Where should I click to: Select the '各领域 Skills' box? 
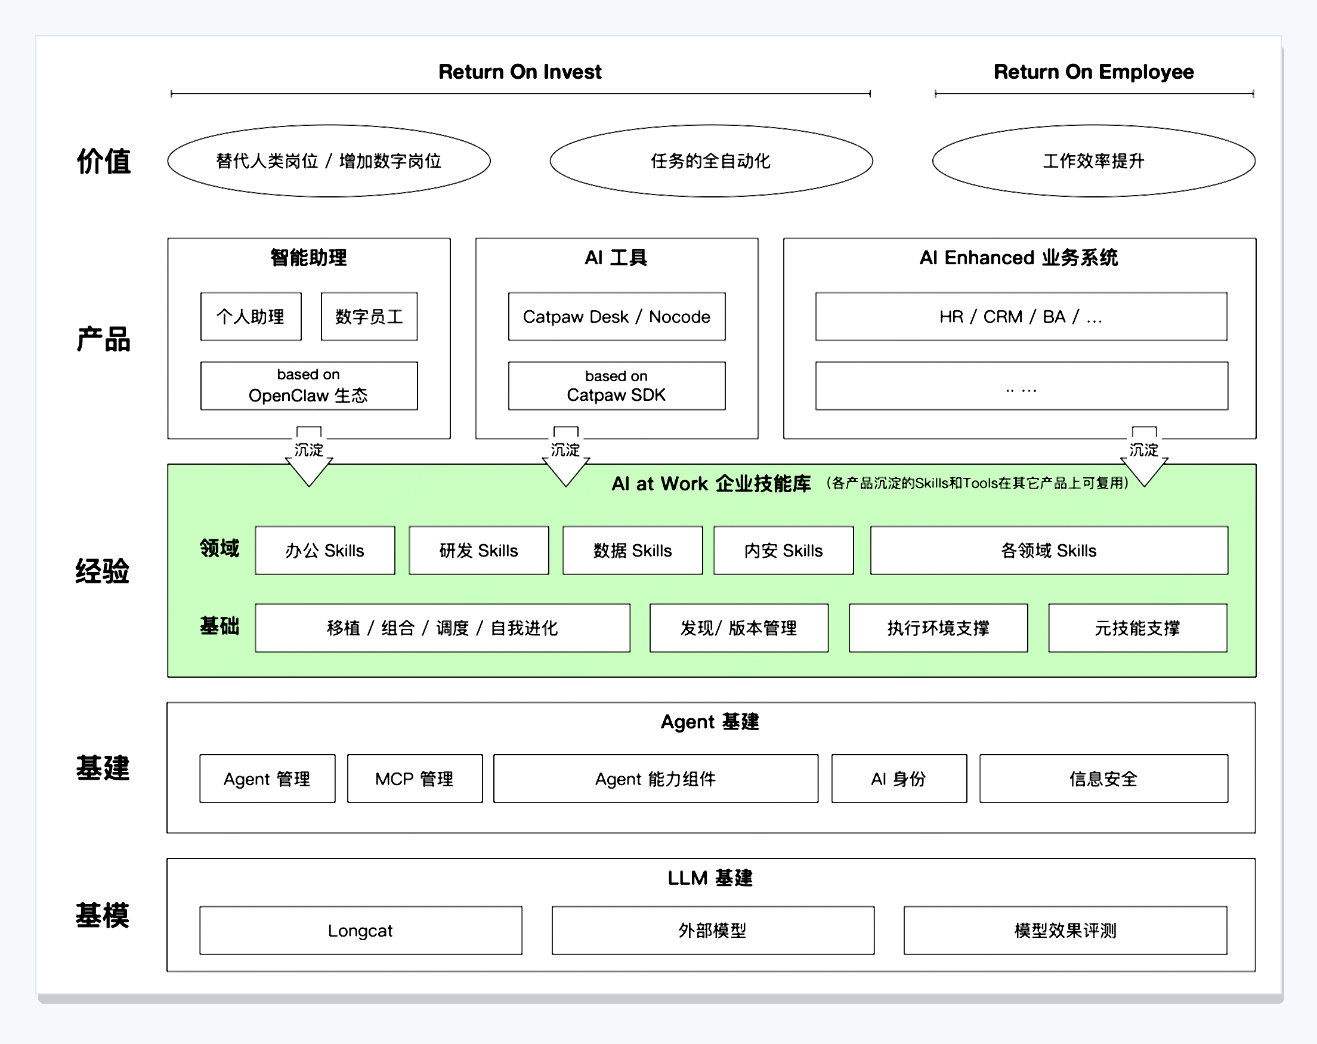pyautogui.click(x=1049, y=551)
